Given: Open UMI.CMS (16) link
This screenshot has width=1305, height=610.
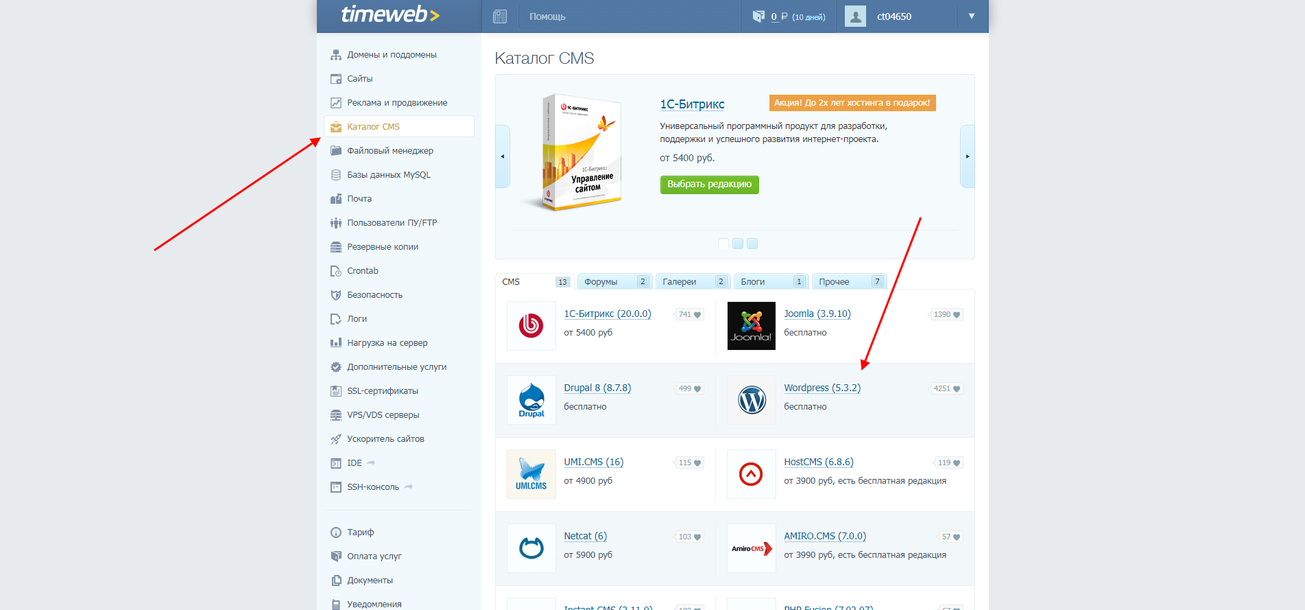Looking at the screenshot, I should (594, 462).
